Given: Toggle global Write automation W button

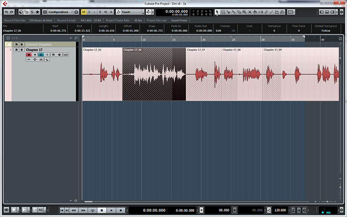Looking at the screenshot, I should [105, 12].
